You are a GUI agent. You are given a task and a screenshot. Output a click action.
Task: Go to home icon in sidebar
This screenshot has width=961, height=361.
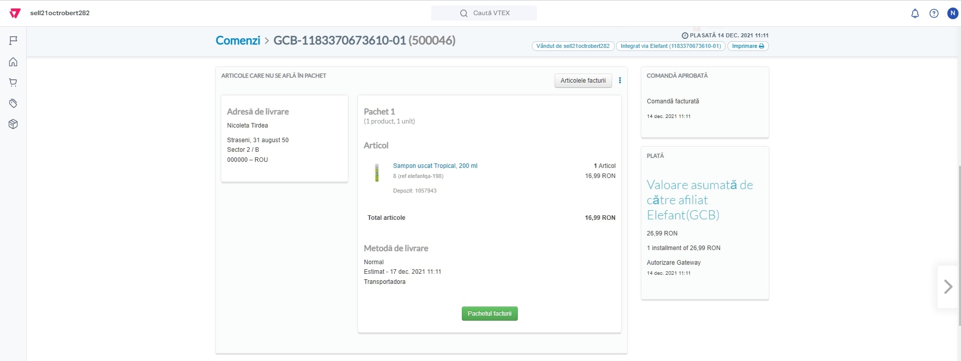(14, 62)
